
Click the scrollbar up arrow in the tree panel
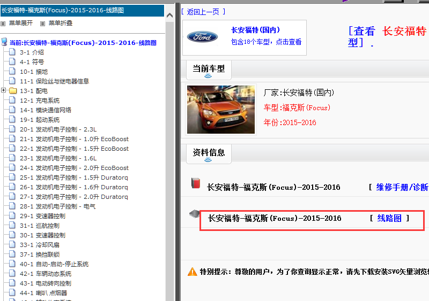(169, 16)
